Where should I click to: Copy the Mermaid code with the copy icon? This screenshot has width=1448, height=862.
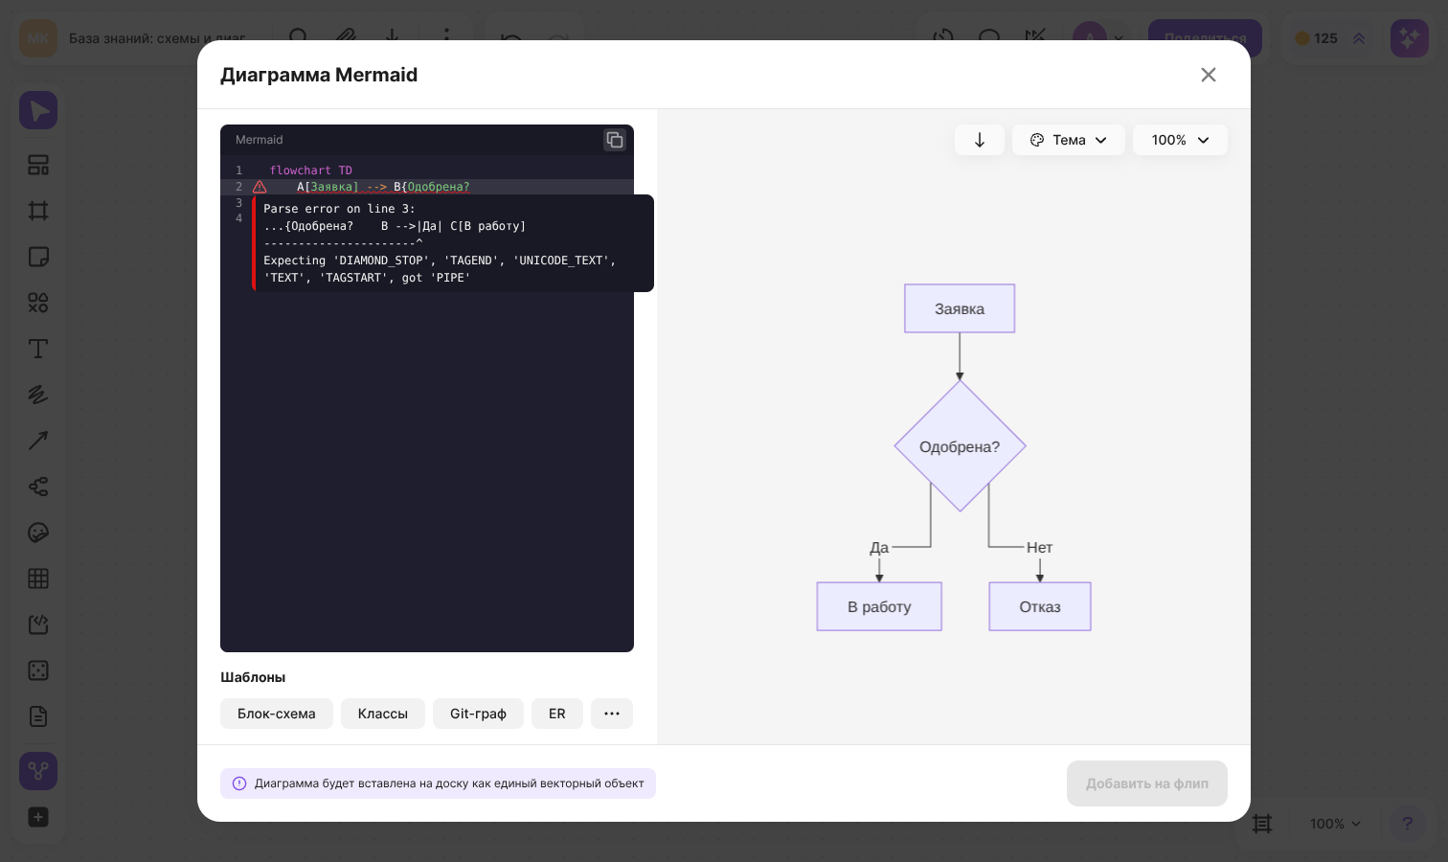(x=615, y=140)
